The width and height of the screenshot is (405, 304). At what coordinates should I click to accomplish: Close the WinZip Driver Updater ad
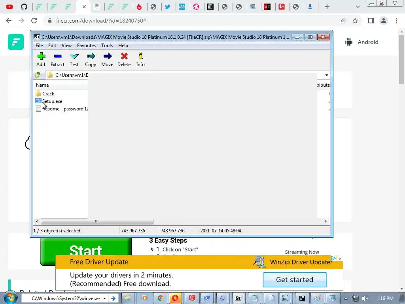click(x=340, y=258)
